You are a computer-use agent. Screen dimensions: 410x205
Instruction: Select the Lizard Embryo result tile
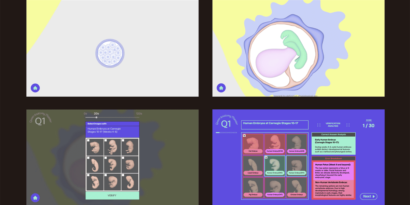[x=253, y=166]
